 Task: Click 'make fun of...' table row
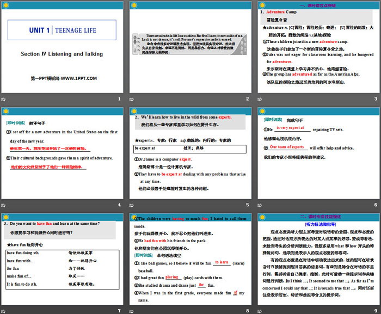pos(63,276)
